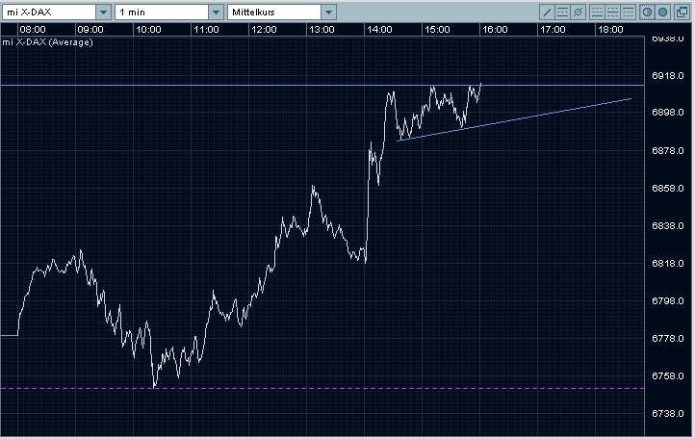The image size is (695, 439).
Task: Toggle the half-filled octagon display button
Action: point(647,12)
